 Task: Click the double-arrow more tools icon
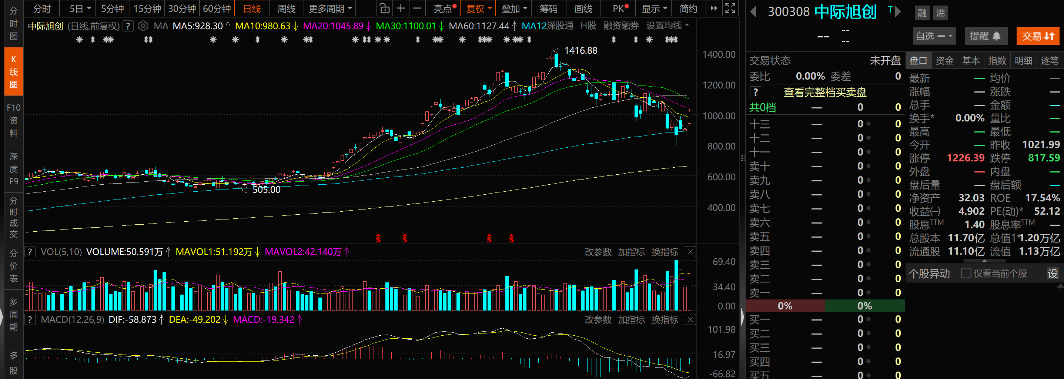(x=714, y=8)
